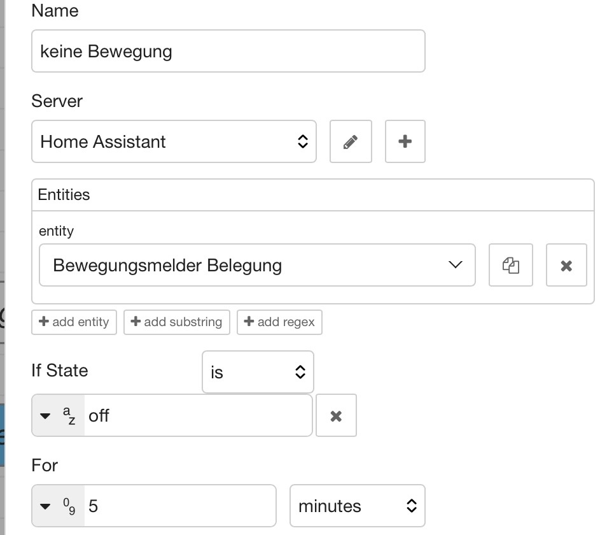Click the add regex button
The width and height of the screenshot is (607, 535).
click(279, 322)
